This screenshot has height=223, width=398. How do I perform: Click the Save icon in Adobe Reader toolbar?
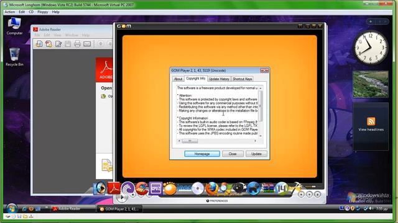click(68, 44)
